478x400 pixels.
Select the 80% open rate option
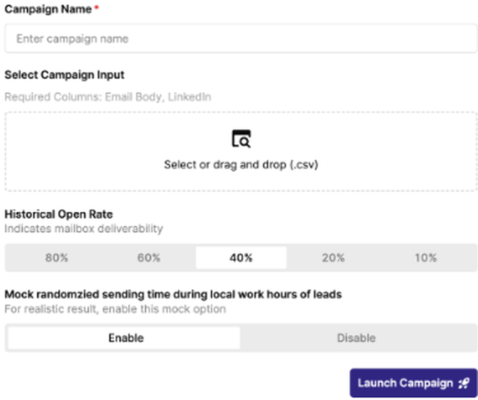(57, 258)
